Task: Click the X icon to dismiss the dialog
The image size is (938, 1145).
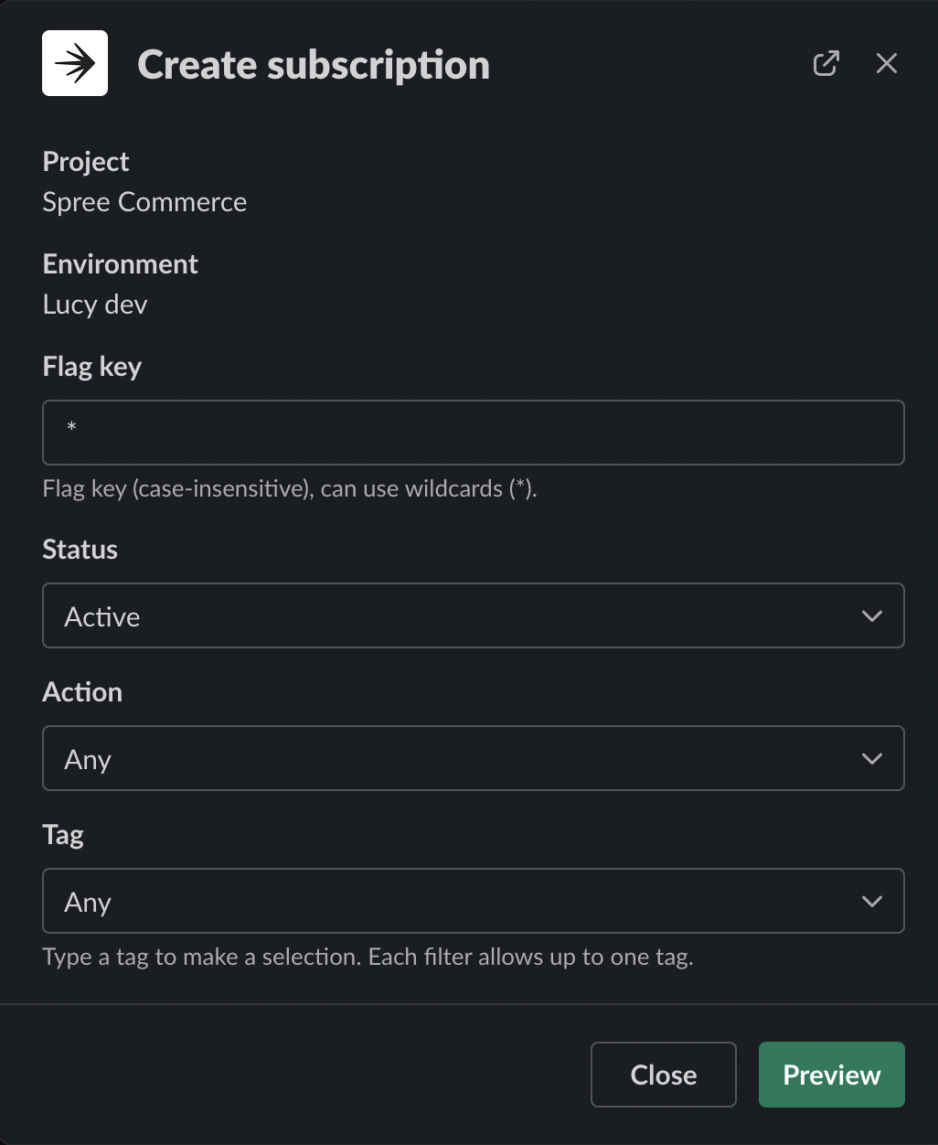Action: [x=886, y=63]
